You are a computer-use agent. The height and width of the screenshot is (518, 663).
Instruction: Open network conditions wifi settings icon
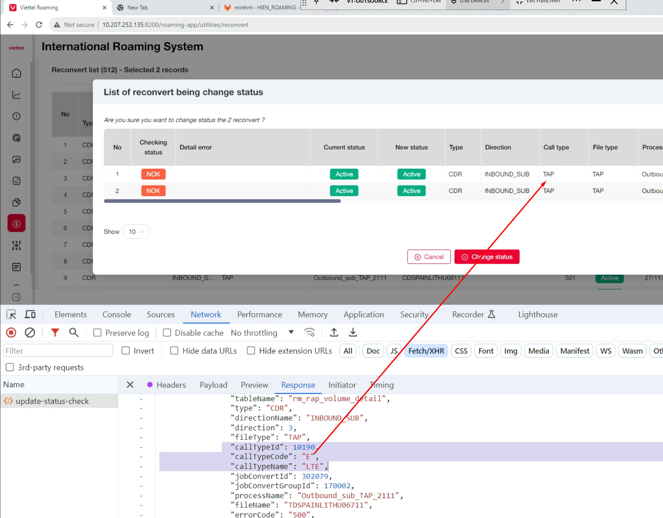310,332
